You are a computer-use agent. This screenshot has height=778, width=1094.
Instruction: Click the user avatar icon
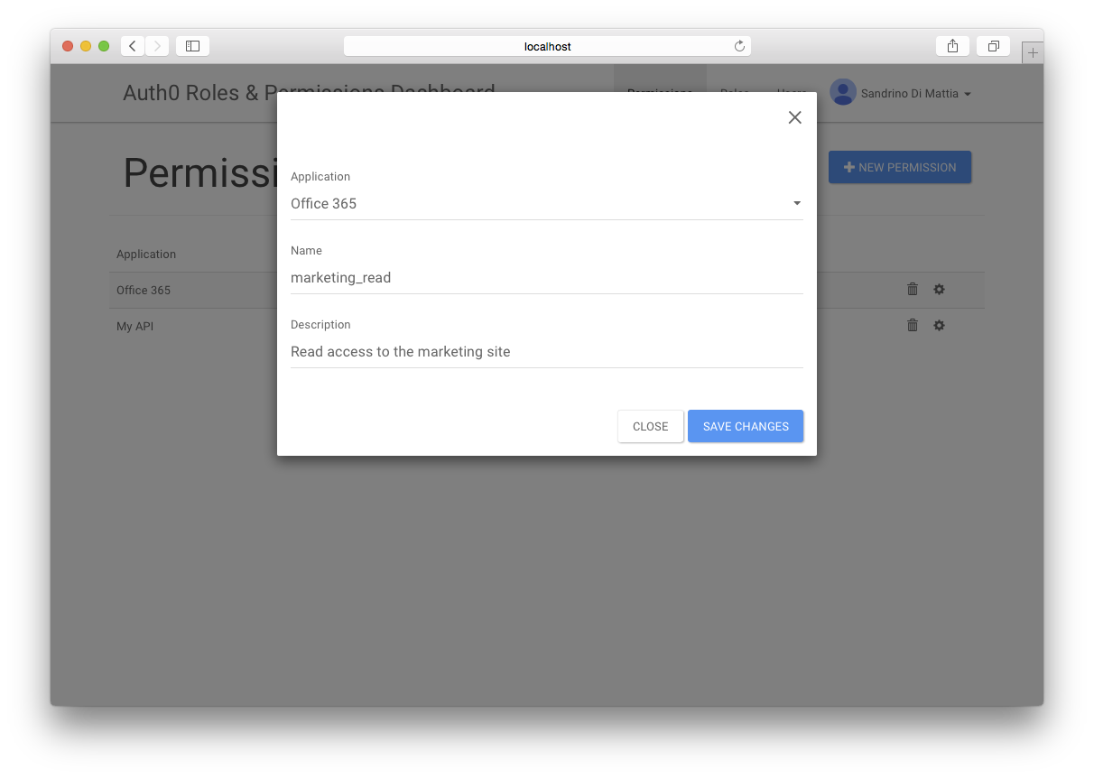click(x=843, y=93)
